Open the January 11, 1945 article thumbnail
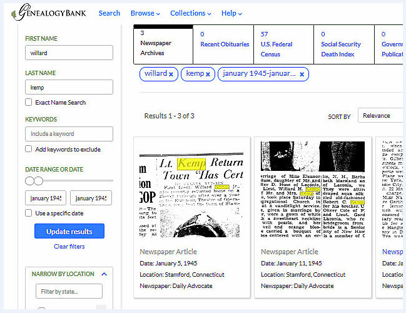The width and height of the screenshot is (406, 313). 313,190
